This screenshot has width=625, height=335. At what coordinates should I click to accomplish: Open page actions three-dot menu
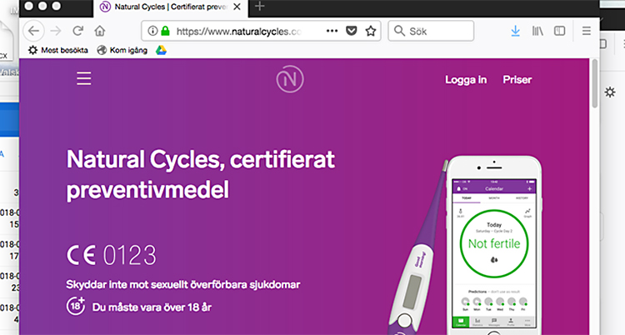(332, 31)
